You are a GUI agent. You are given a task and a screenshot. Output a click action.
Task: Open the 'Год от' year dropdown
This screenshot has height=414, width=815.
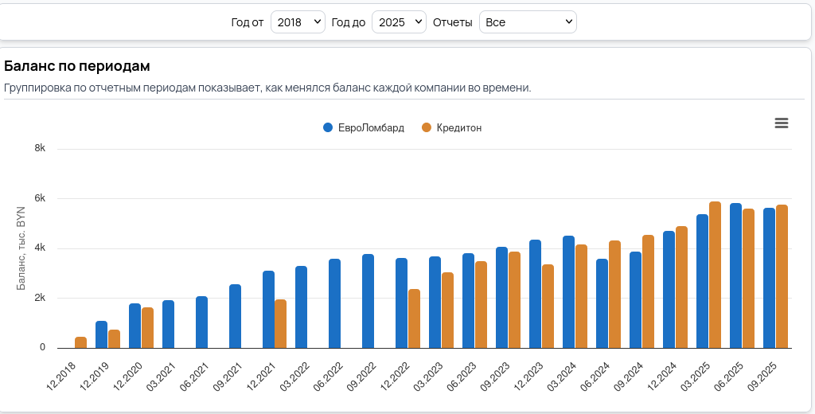click(x=298, y=22)
